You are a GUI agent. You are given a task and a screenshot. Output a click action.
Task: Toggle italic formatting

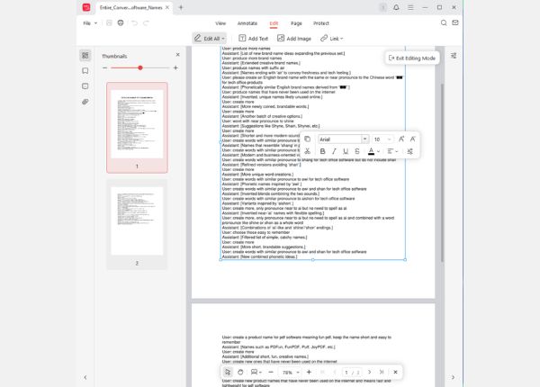click(334, 151)
